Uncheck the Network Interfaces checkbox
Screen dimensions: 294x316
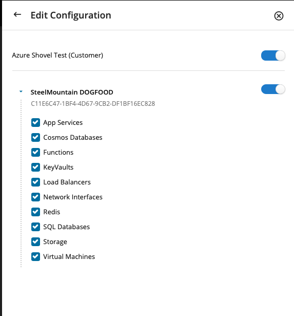tap(35, 197)
